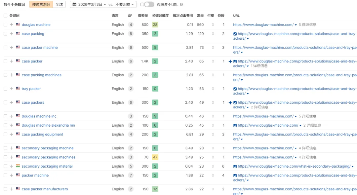The image size is (357, 195).
Task: Click difficulty badge 28 for douglas machine
Action: point(155,24)
